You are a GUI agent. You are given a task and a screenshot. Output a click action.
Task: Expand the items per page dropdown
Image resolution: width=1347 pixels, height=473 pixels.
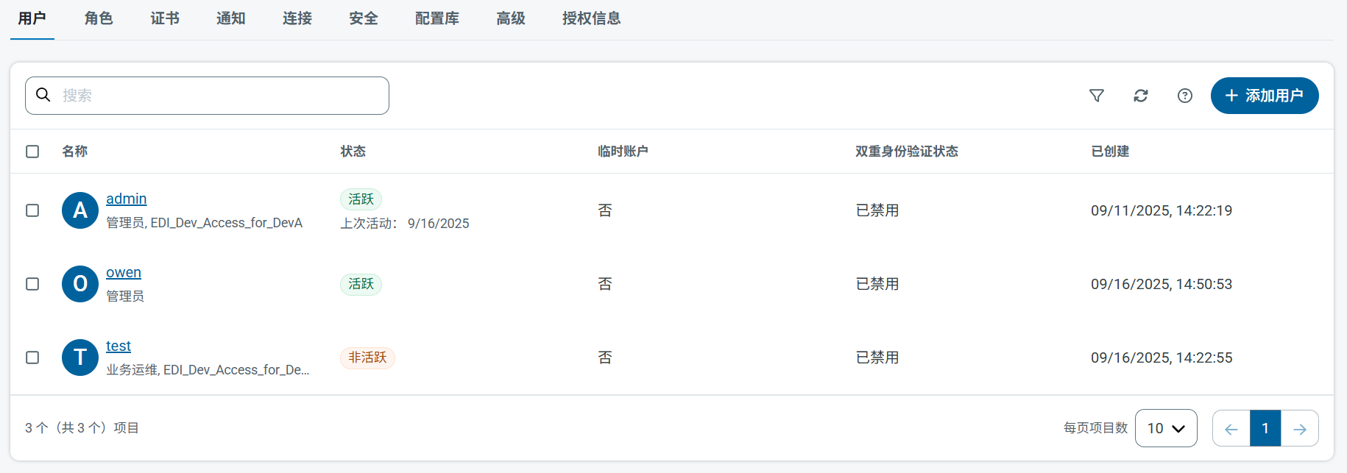1166,428
